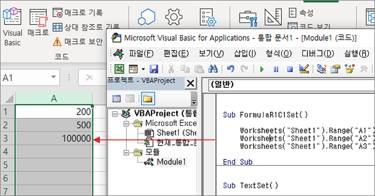Open the Name Box dropdown arrow beside A1
The image size is (375, 196).
[x=53, y=77]
